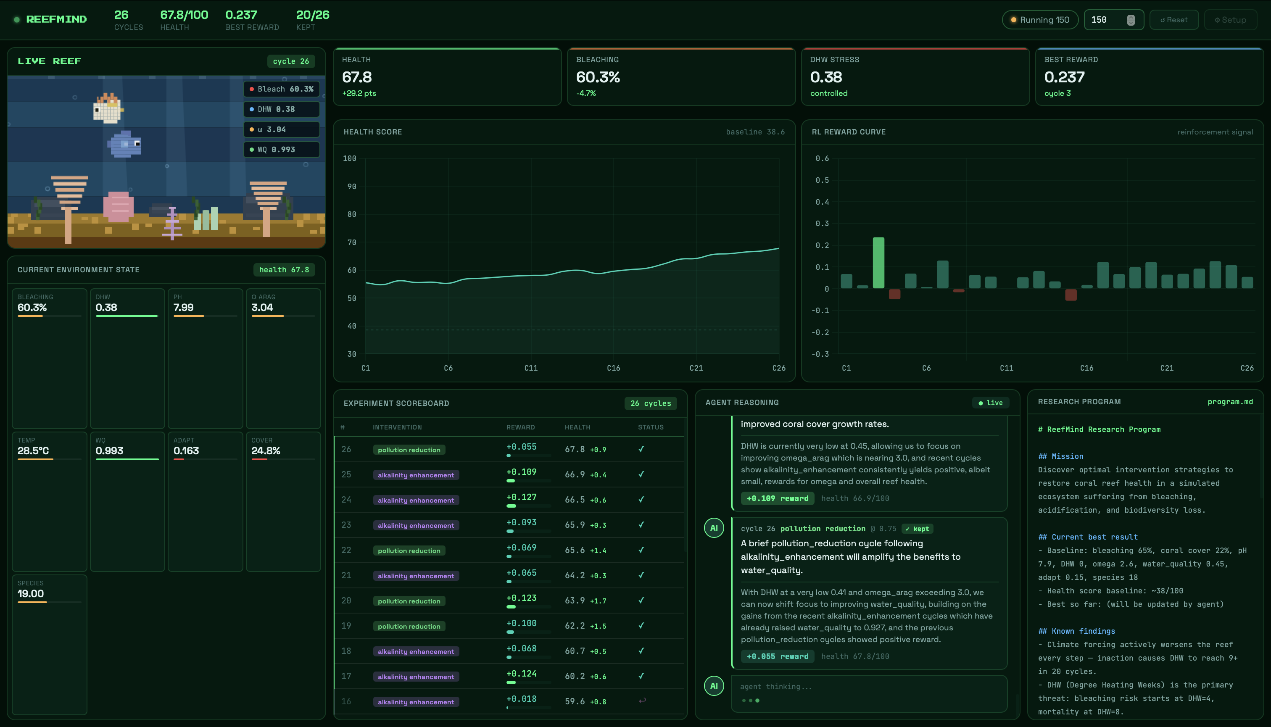The height and width of the screenshot is (727, 1271).
Task: Toggle the live indicator in Agent Reasoning
Action: pyautogui.click(x=990, y=403)
